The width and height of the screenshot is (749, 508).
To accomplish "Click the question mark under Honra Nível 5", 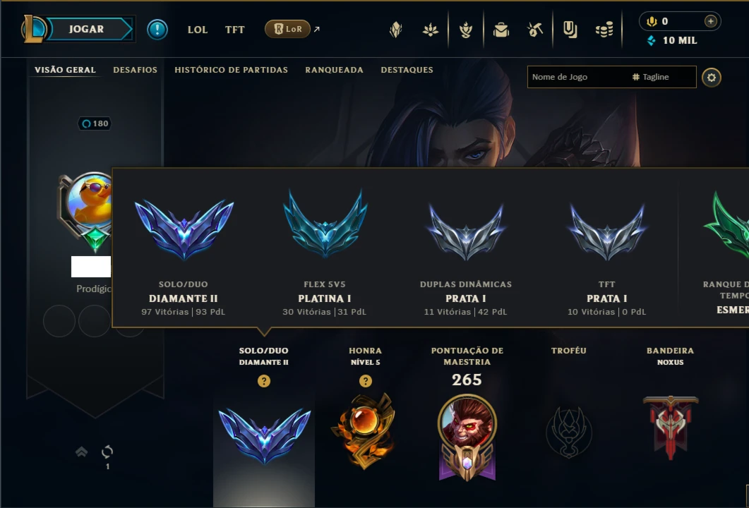I will [366, 381].
